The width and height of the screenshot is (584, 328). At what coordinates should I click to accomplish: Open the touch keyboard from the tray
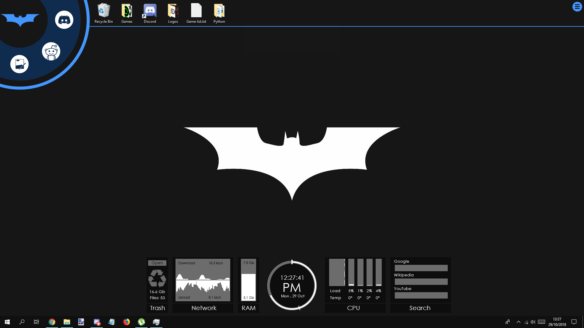click(x=542, y=322)
